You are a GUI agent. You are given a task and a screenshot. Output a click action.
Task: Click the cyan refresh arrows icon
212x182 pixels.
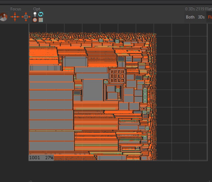point(41,14)
